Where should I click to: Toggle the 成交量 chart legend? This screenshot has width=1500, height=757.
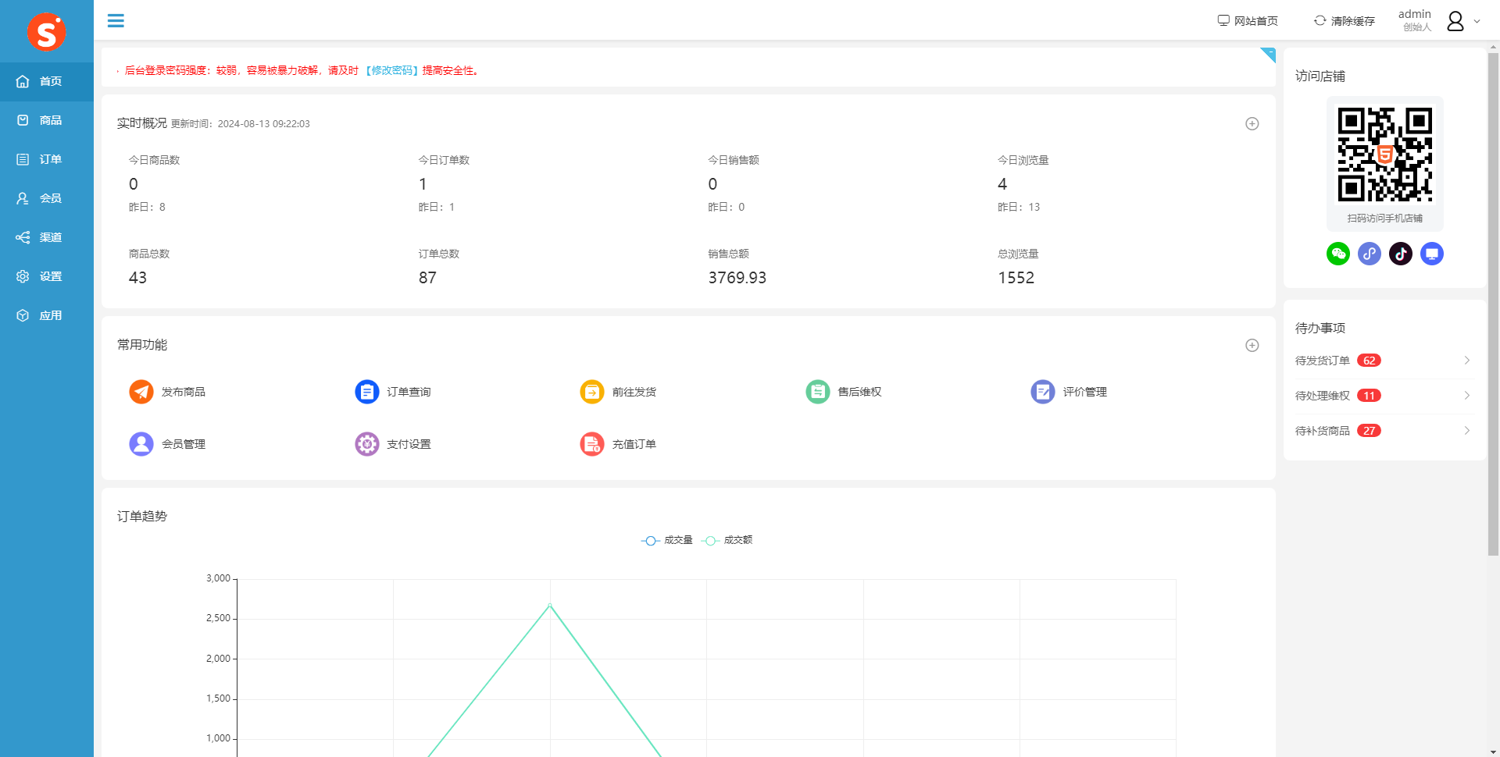pyautogui.click(x=666, y=540)
